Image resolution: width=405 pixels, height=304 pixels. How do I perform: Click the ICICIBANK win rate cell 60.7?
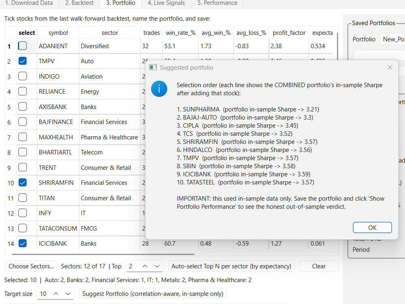181,243
